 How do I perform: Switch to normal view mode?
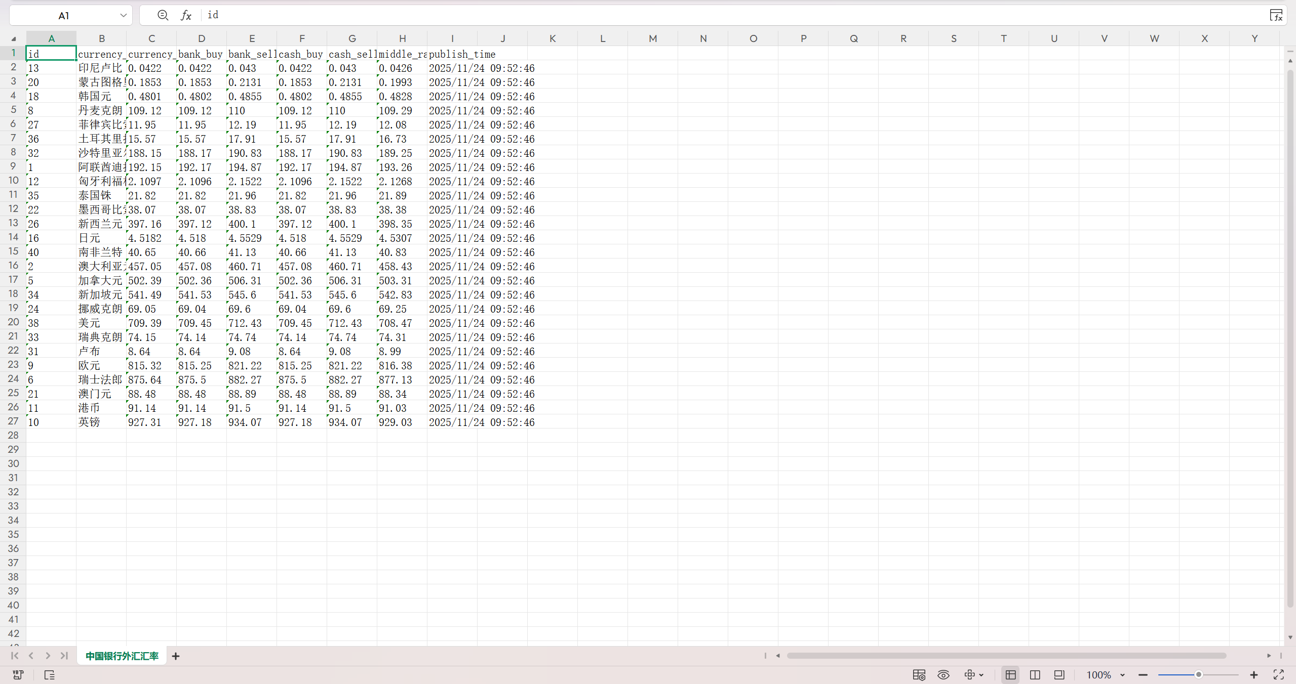pyautogui.click(x=1011, y=674)
